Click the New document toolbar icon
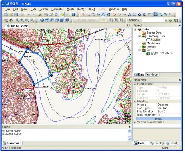Viewport: 185px width, 153px height. click(6, 14)
